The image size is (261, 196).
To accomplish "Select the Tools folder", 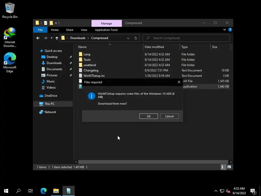I will (87, 60).
